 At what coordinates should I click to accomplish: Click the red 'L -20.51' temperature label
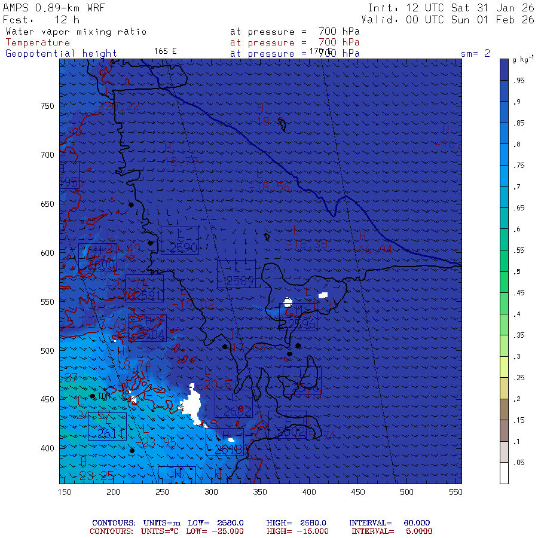(218, 378)
